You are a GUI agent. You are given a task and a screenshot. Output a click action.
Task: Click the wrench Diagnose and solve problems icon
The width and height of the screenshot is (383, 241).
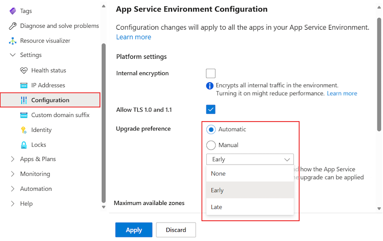coord(12,26)
